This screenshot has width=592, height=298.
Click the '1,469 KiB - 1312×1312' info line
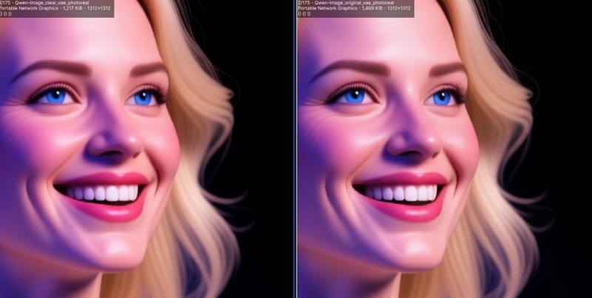[x=354, y=8]
